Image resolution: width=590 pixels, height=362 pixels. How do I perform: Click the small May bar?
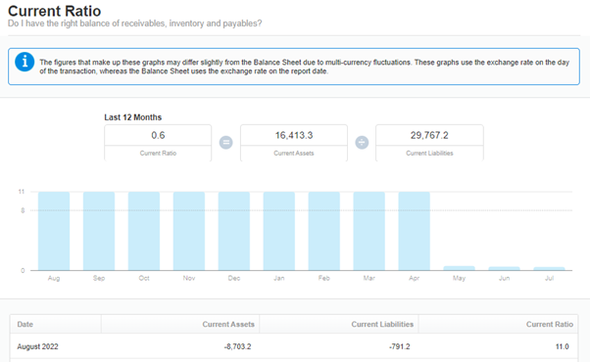(x=459, y=268)
